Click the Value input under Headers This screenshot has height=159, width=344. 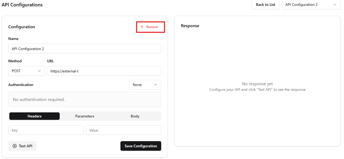[123, 130]
